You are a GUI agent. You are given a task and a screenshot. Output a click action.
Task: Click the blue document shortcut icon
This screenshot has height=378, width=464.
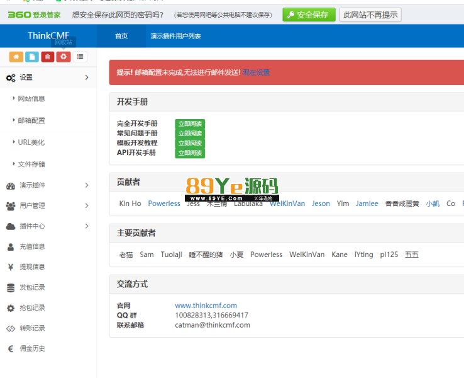click(32, 57)
